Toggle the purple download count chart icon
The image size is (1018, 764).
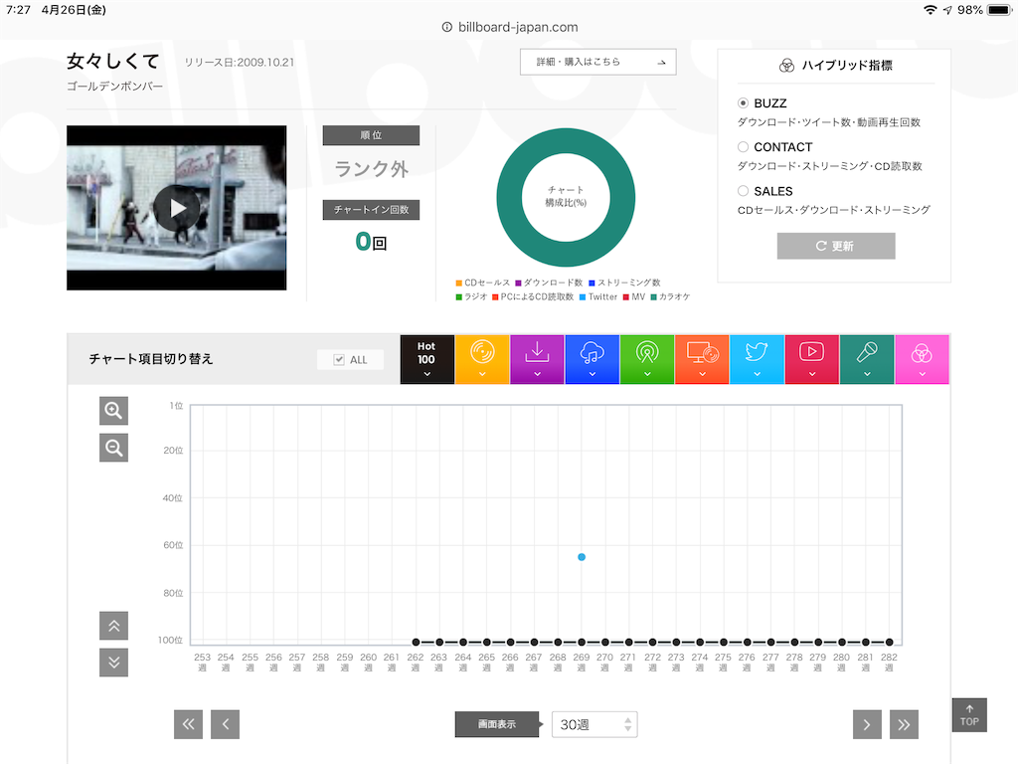coord(537,359)
